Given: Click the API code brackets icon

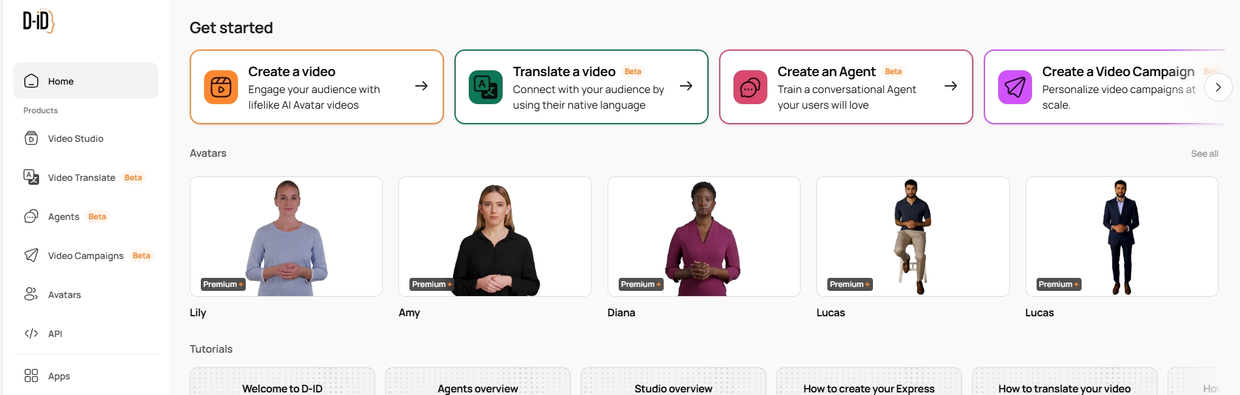Looking at the screenshot, I should (31, 334).
